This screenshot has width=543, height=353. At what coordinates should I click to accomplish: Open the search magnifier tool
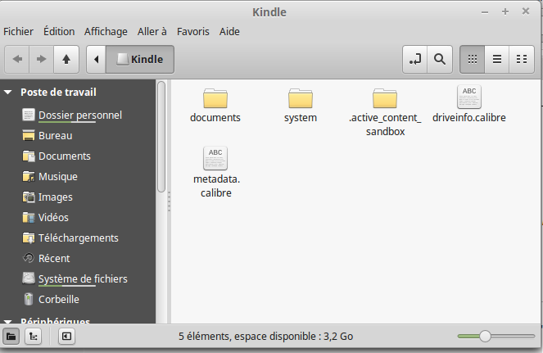[440, 59]
